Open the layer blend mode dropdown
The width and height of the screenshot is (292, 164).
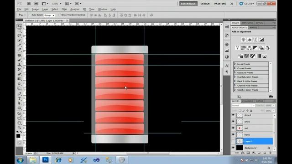pyautogui.click(x=243, y=105)
